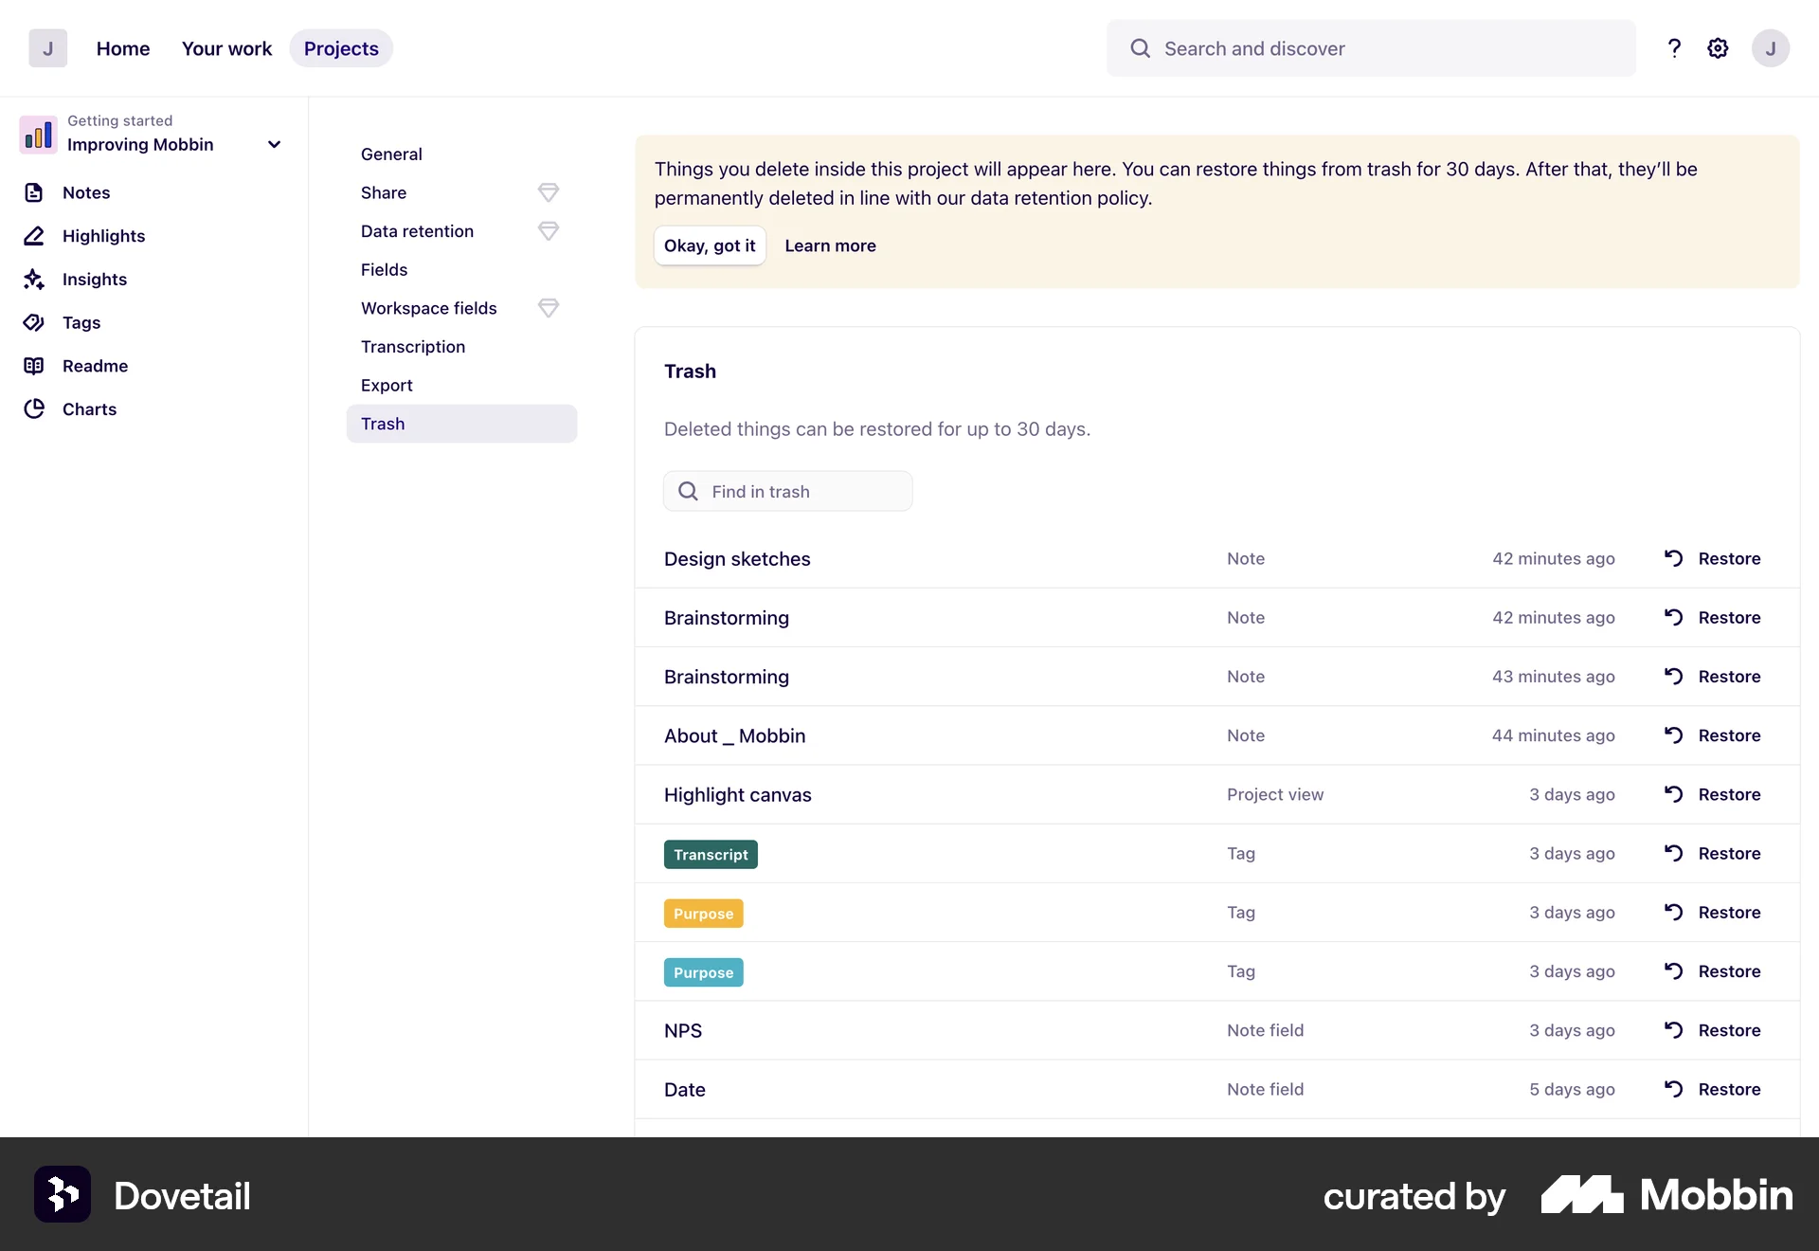Viewport: 1819px width, 1251px height.
Task: Open the workspace J switcher at top left
Action: pos(47,48)
